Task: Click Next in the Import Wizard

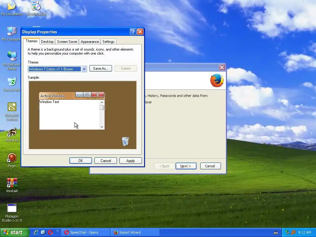Action: coord(186,166)
